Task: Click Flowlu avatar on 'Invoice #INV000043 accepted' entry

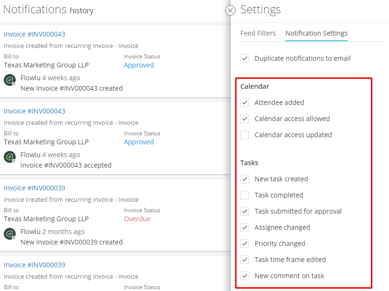Action: pyautogui.click(x=9, y=157)
